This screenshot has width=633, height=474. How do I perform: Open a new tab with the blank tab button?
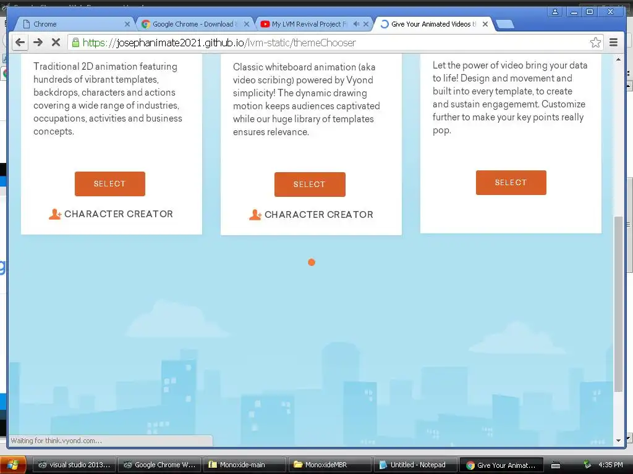coord(505,25)
